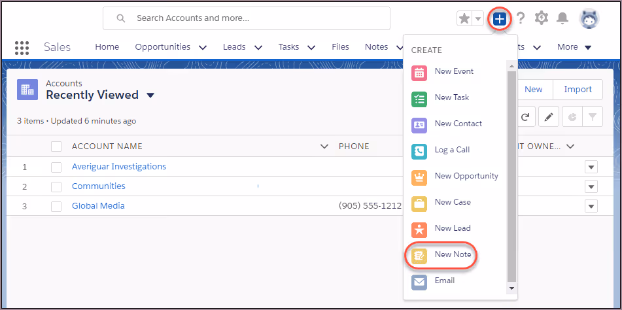Click the New Lead star-person icon
The width and height of the screenshot is (622, 310).
click(x=419, y=230)
